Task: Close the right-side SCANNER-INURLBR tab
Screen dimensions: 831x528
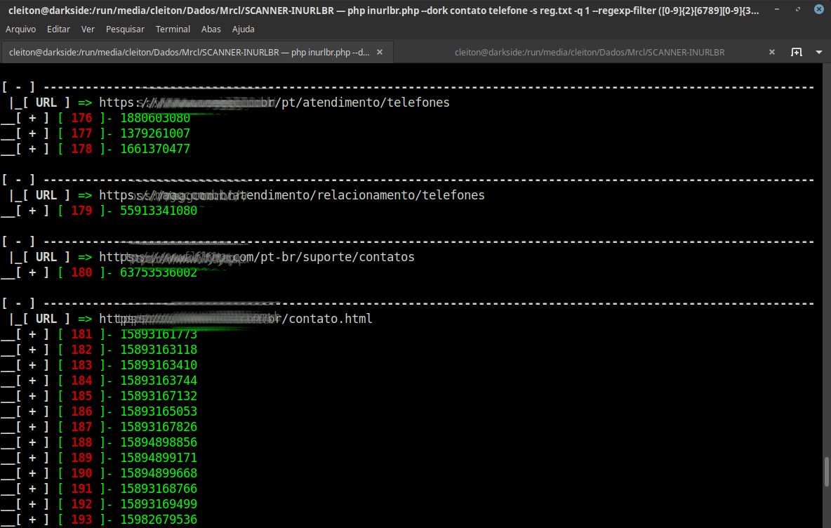Action: 772,52
